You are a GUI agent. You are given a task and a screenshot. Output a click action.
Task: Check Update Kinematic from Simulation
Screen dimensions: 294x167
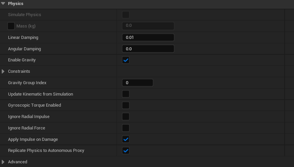[126, 94]
